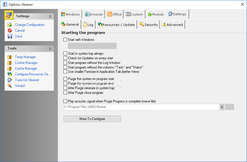Click the wave file path input field
Screen dimensions: 247x162
141,107
